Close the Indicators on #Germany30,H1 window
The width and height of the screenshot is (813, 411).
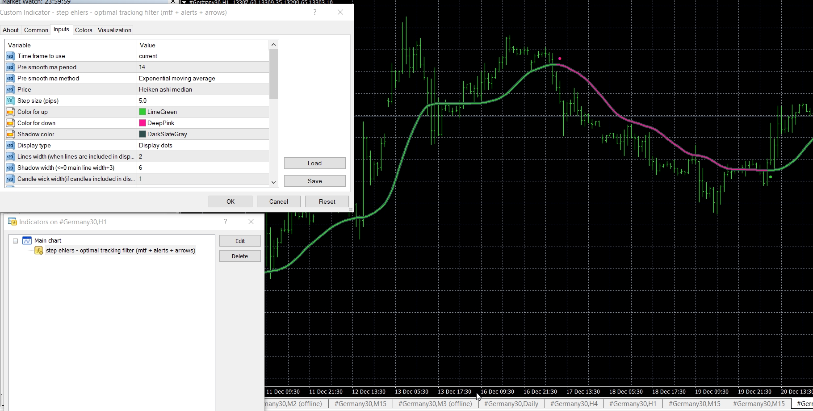coord(251,222)
